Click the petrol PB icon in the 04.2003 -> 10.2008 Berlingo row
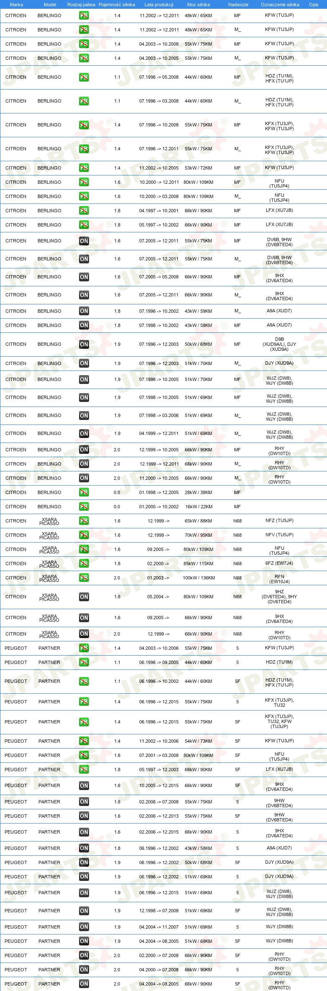Viewport: 327px width, 991px height. click(x=84, y=44)
